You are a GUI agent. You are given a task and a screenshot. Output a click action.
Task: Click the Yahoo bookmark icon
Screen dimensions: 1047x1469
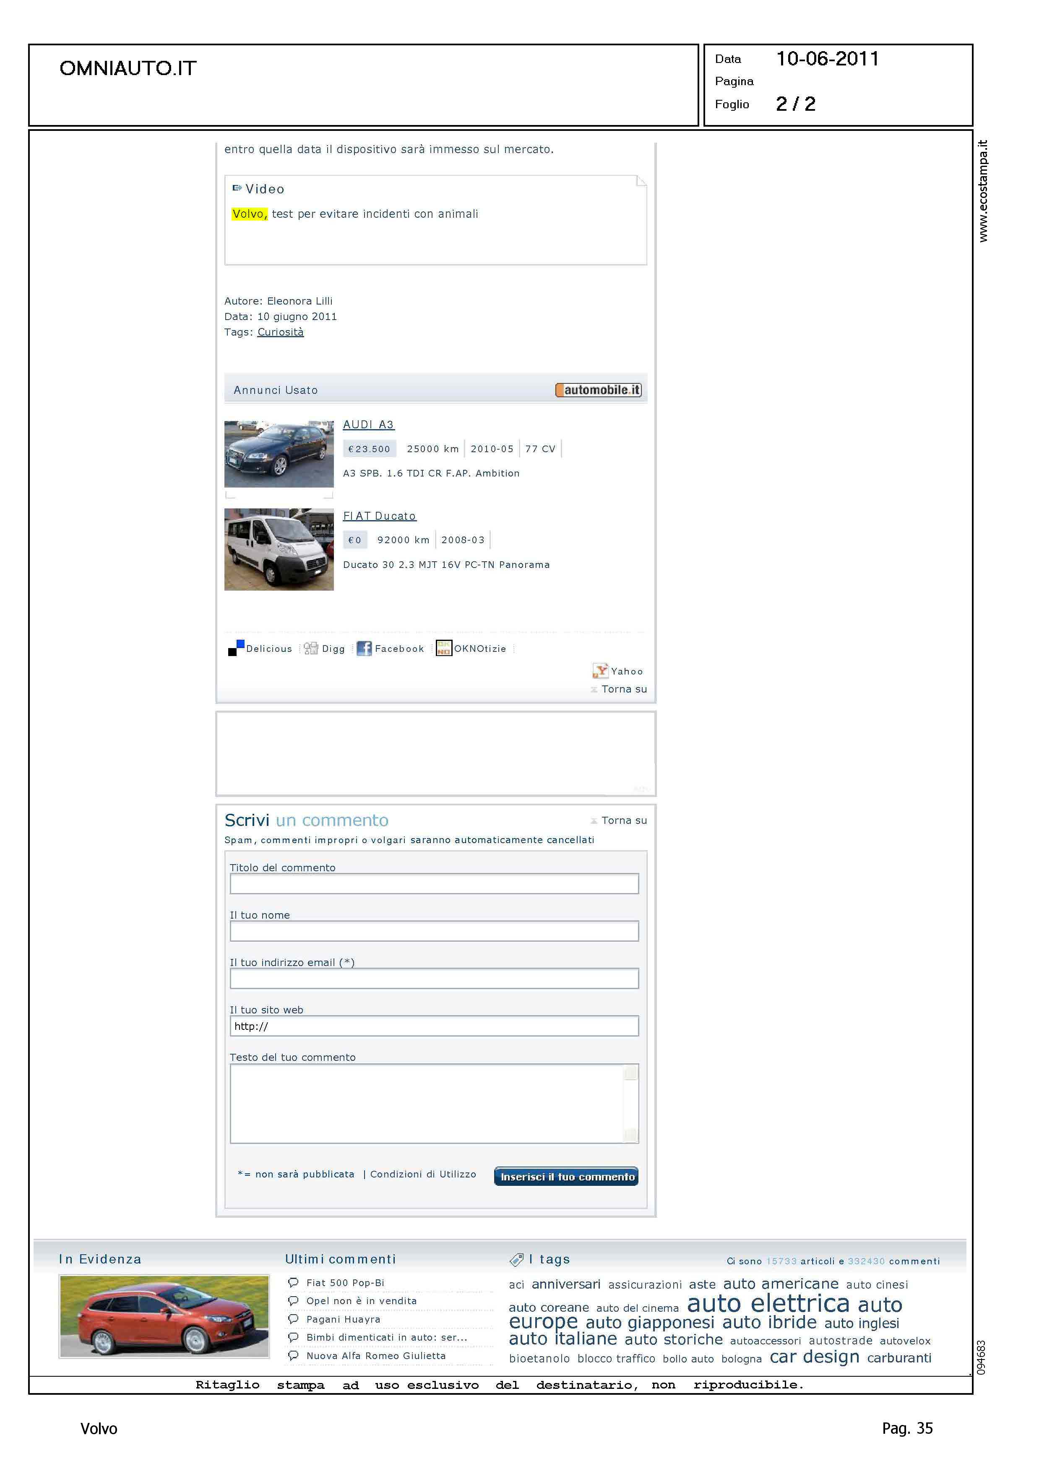point(600,671)
